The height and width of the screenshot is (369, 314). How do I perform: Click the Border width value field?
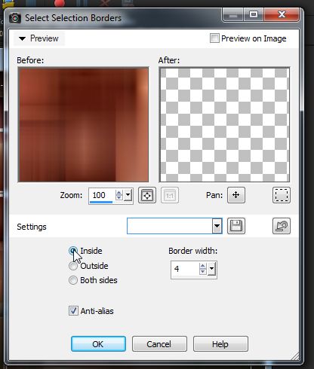(x=185, y=269)
